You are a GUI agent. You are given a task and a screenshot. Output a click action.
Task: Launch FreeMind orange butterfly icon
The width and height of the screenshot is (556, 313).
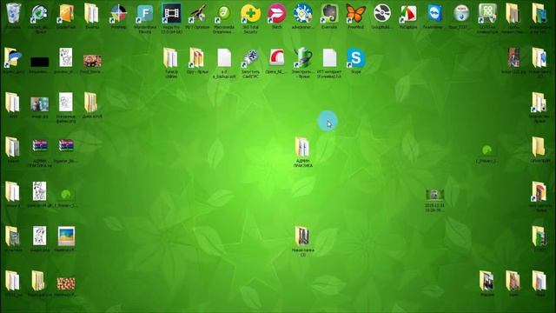click(x=355, y=14)
